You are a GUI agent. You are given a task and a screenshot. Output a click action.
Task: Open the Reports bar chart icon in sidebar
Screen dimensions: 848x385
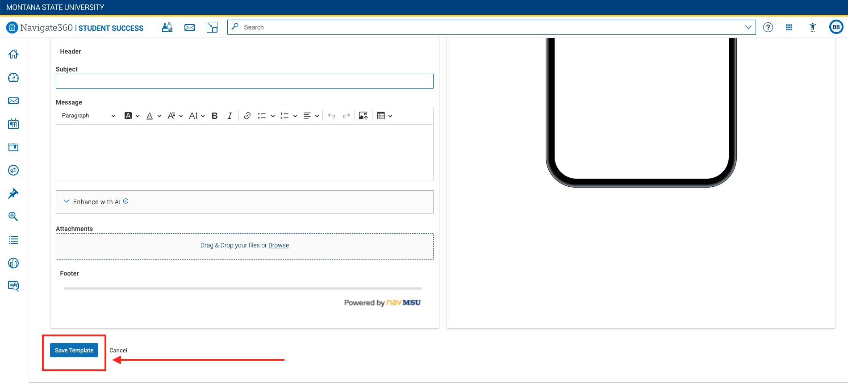13,263
